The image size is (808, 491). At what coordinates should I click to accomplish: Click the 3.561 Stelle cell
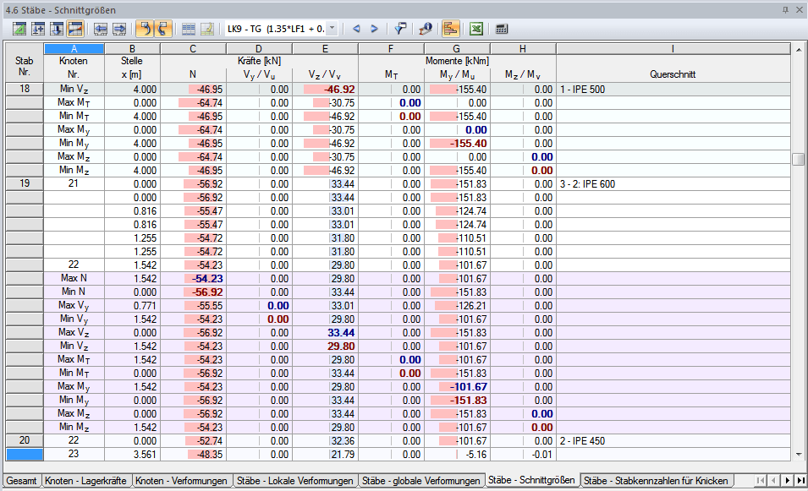pos(132,454)
